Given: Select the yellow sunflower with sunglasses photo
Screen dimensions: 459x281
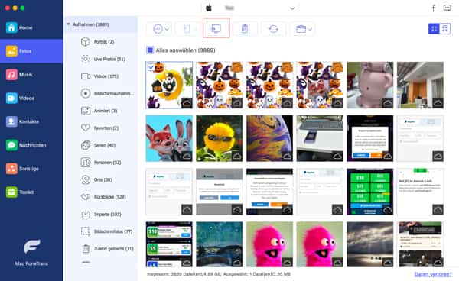Looking at the screenshot, I should pos(220,138).
